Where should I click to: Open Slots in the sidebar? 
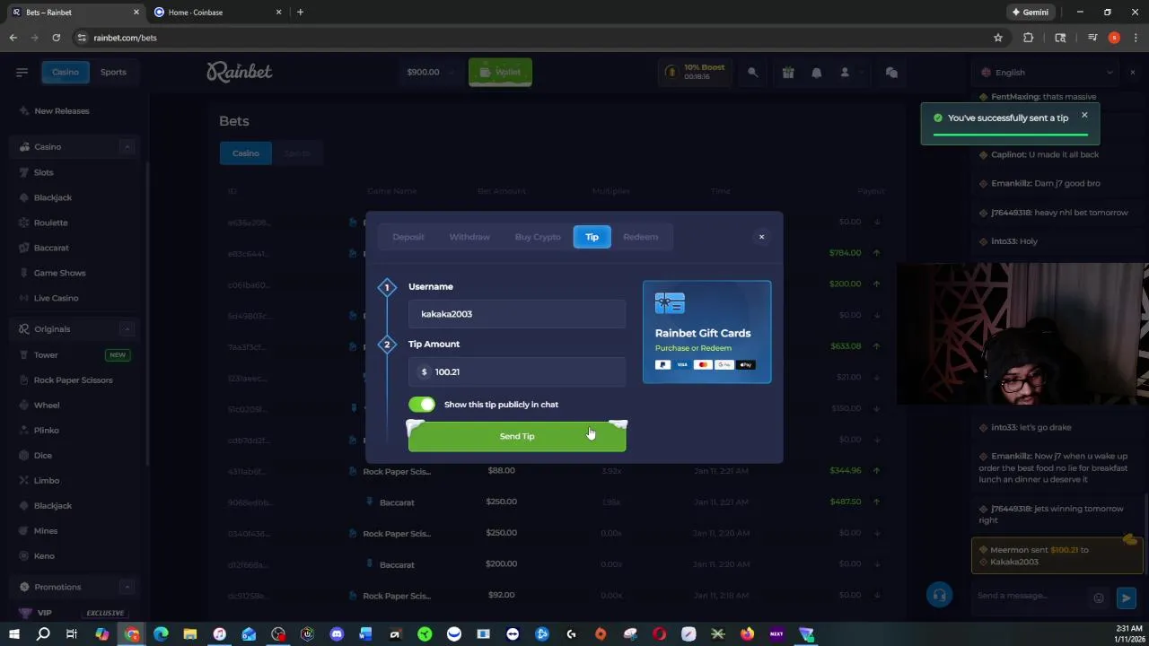[43, 172]
